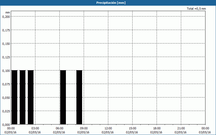216x135 pixels.
Task: Click the y-axis value "0,175"
Action: [6, 30]
